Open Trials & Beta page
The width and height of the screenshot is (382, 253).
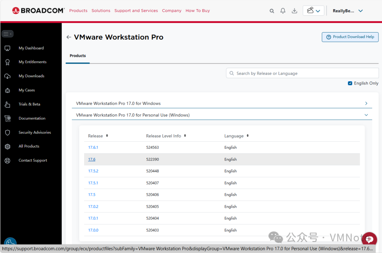pos(29,104)
